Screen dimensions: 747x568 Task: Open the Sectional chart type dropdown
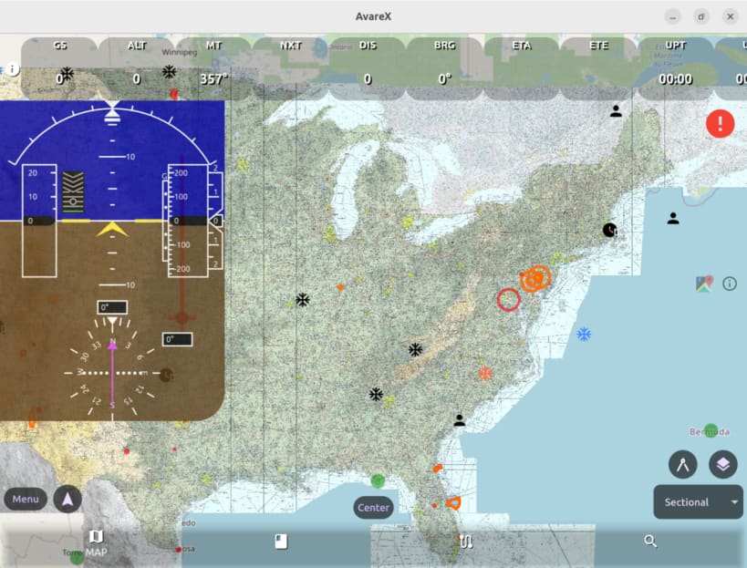[698, 501]
